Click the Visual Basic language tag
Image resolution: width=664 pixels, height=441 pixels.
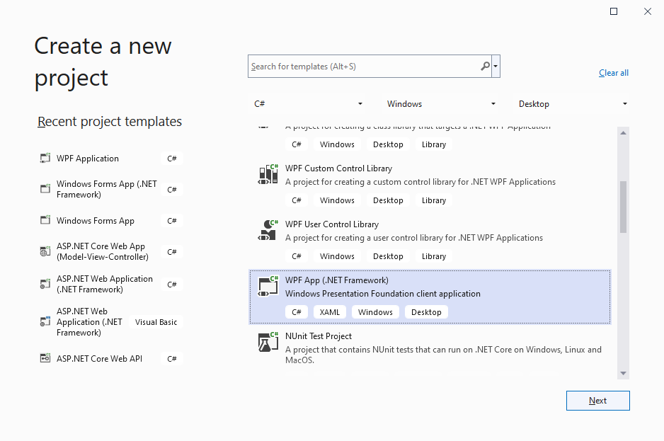156,322
